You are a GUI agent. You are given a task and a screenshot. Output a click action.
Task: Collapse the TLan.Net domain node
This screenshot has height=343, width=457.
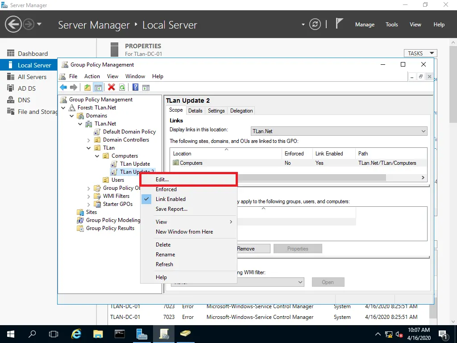(x=80, y=124)
